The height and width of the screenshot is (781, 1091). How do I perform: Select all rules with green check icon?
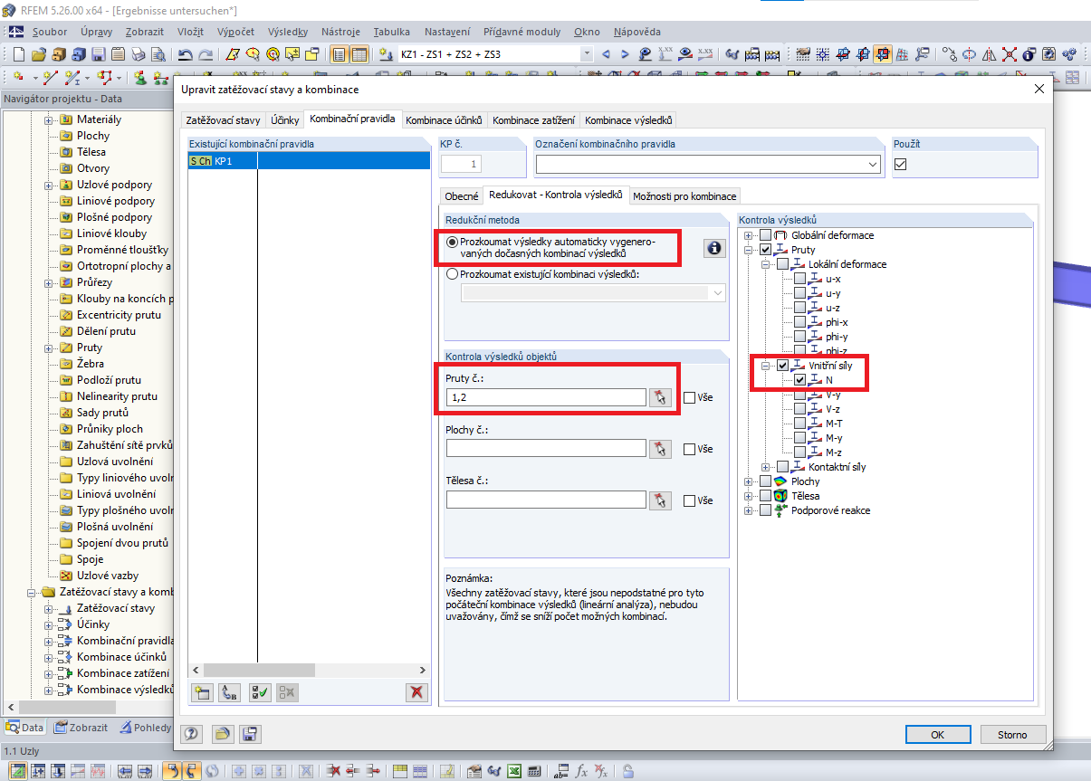[x=260, y=692]
